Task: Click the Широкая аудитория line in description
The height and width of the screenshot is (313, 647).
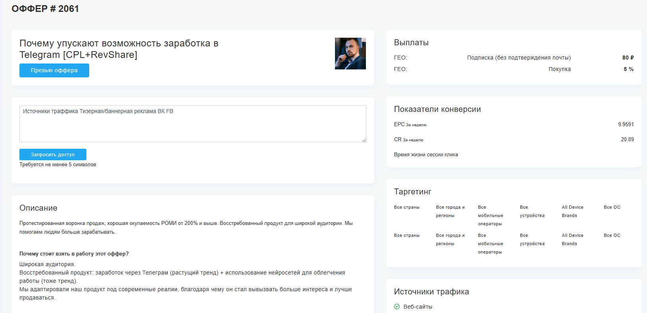Action: click(47, 264)
